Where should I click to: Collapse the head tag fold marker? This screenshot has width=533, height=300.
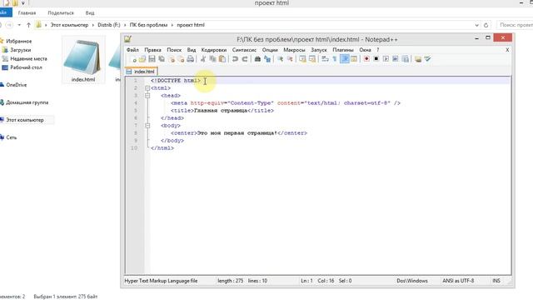(x=147, y=96)
